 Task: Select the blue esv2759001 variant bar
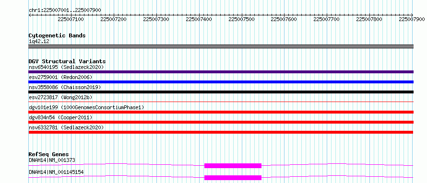click(x=221, y=82)
